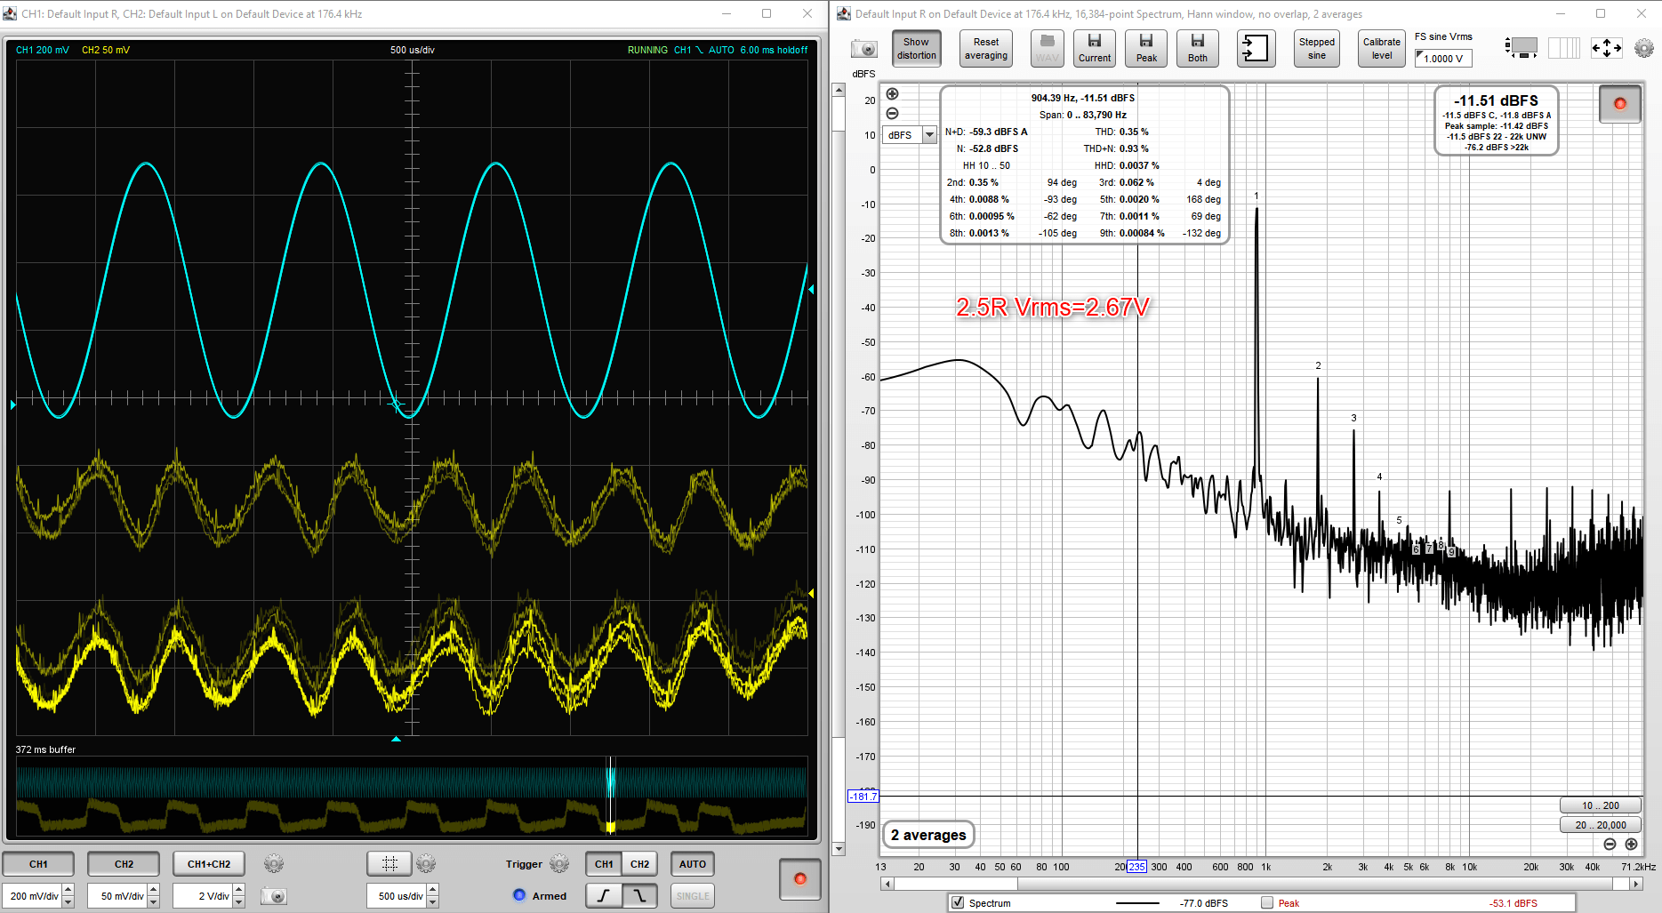Increase CH1 200 mV/div scale
The width and height of the screenshot is (1662, 913).
68,891
